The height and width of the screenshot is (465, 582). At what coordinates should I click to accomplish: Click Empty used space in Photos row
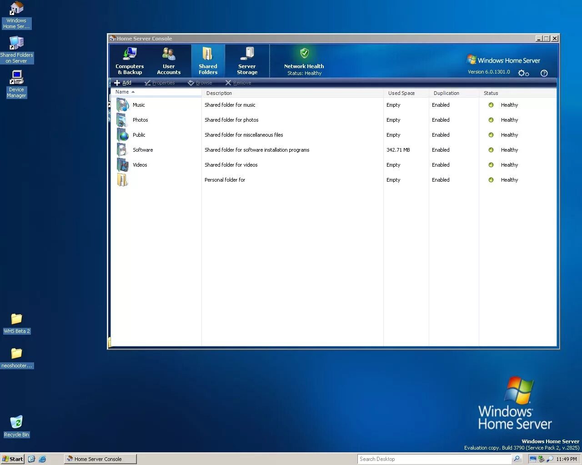(x=393, y=120)
